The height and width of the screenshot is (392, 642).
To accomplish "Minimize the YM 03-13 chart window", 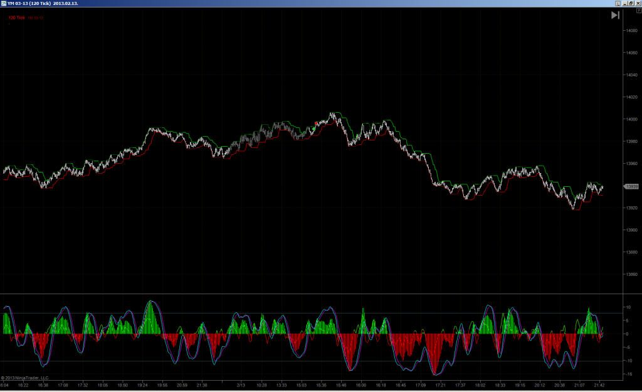I will click(625, 3).
